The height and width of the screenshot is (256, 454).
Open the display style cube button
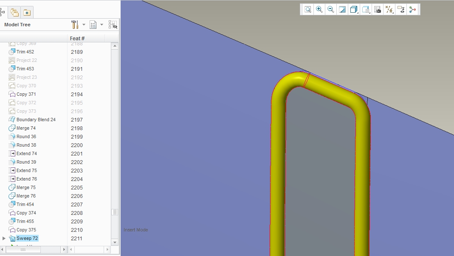pyautogui.click(x=354, y=9)
